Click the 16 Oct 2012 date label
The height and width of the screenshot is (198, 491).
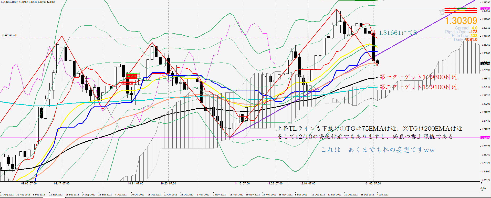point(154,195)
